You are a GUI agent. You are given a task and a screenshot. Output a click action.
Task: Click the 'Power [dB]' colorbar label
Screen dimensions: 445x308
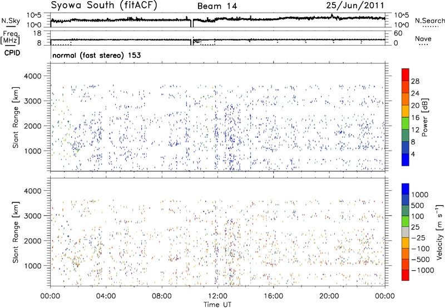pyautogui.click(x=424, y=117)
